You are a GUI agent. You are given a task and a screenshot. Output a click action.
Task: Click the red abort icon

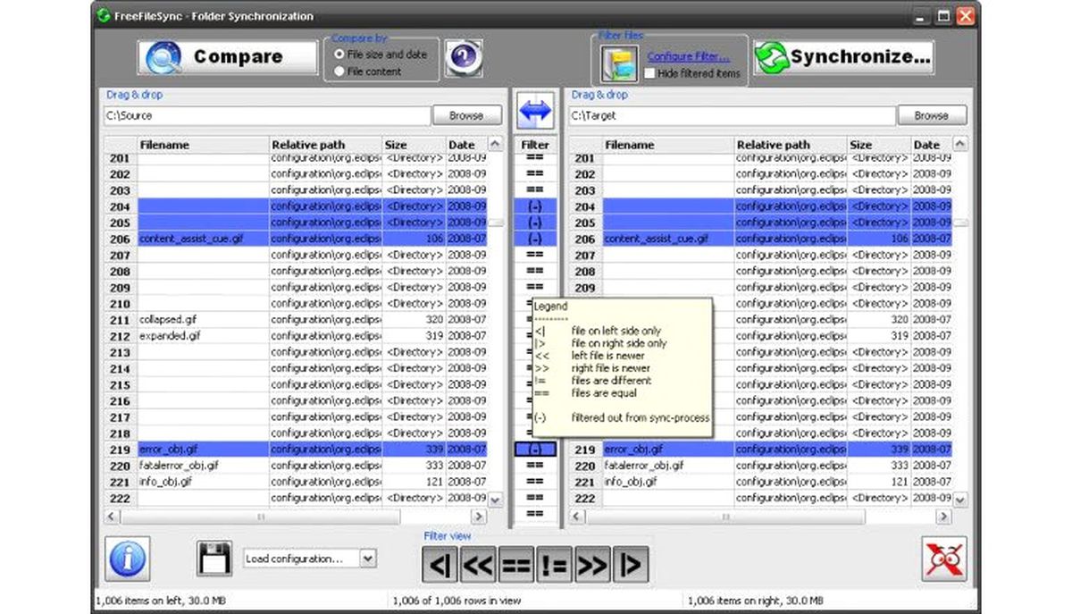point(943,559)
